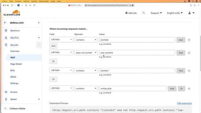201x113 pixels.
Task: Click the Safari sidebar toggle icon
Action: point(12,5)
